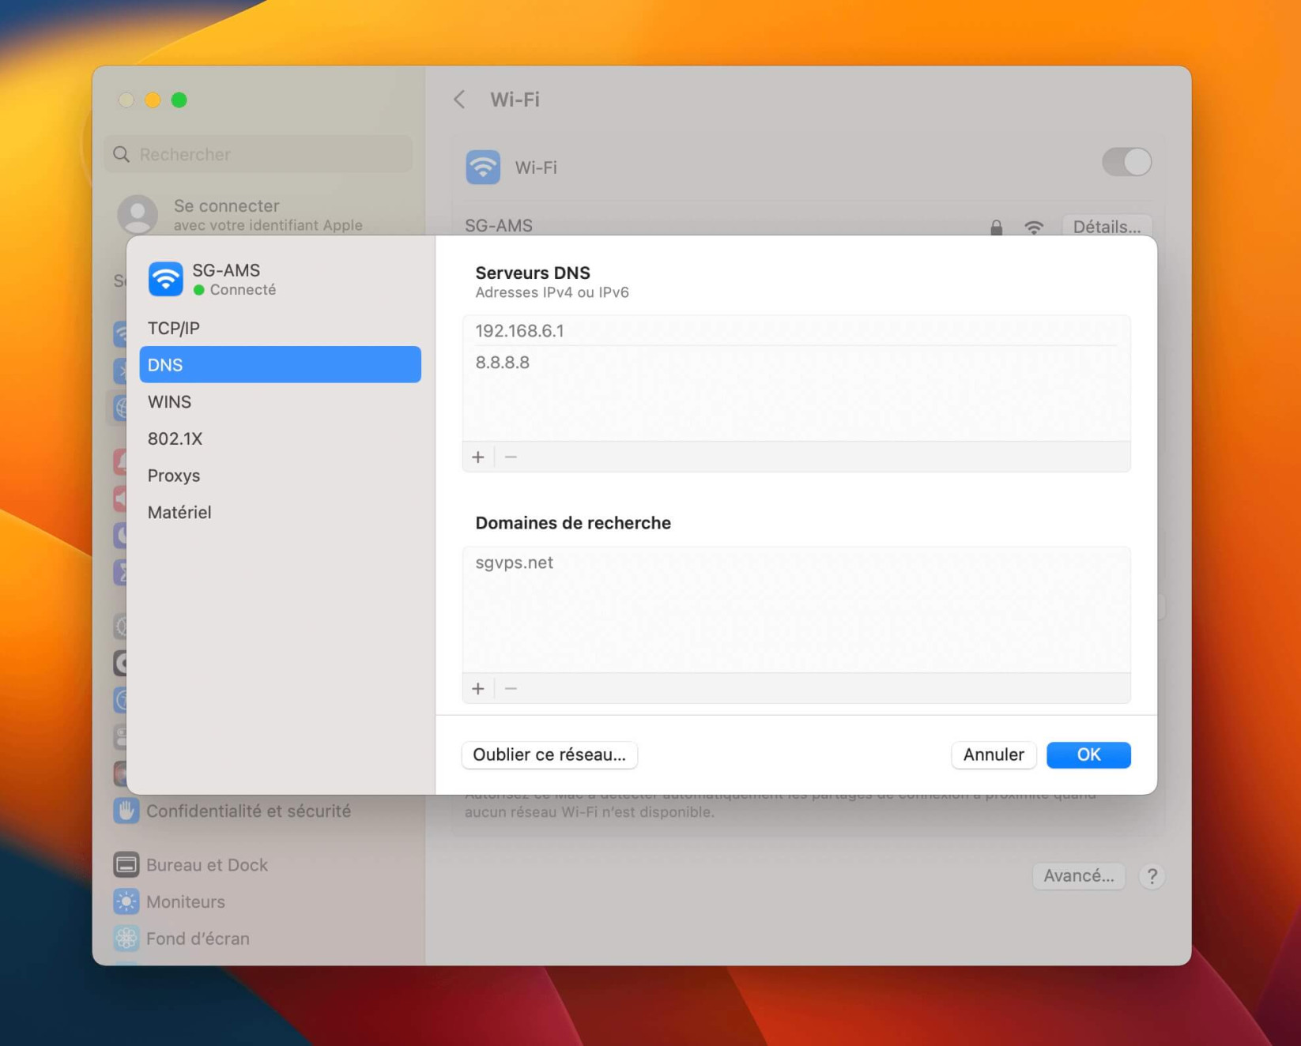Screen dimensions: 1301x1046
Task: Click the search magnifier icon in sidebar
Action: tap(122, 154)
